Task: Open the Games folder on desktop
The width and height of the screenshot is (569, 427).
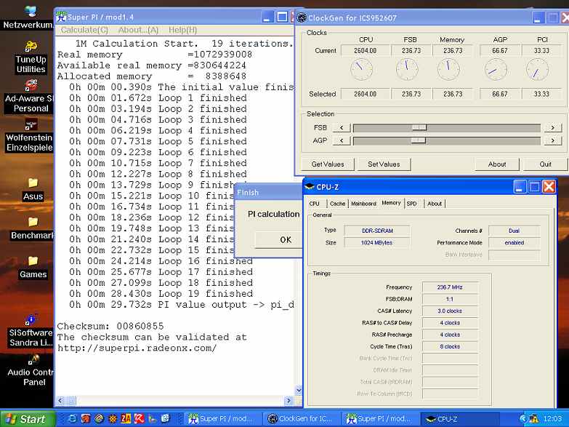Action: pyautogui.click(x=33, y=268)
